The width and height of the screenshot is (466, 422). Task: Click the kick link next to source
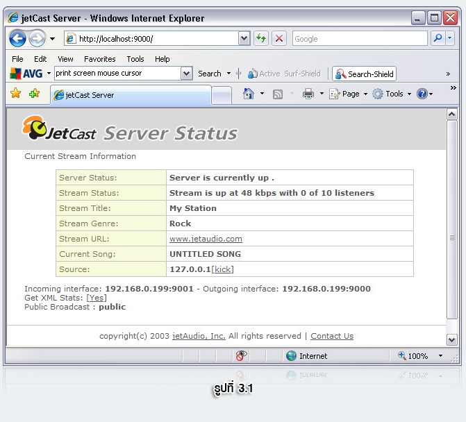[223, 269]
